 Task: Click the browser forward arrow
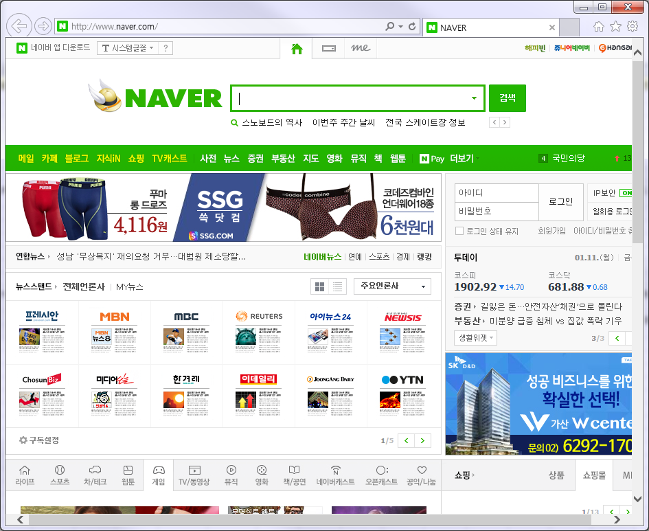tap(43, 27)
